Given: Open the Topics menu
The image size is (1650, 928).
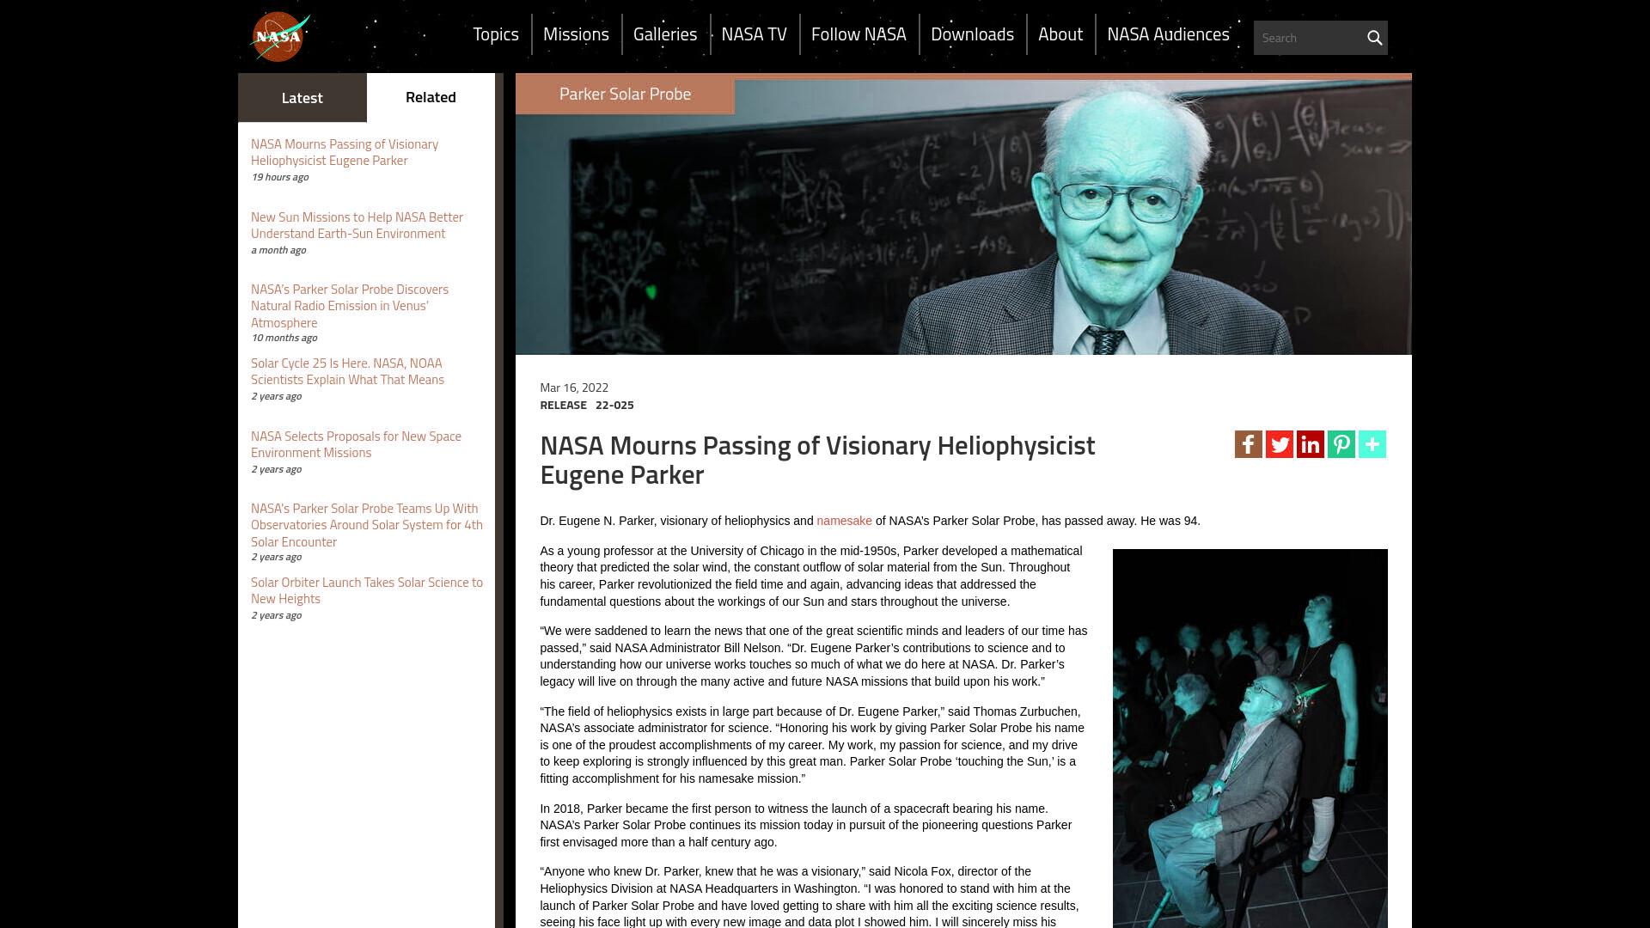Looking at the screenshot, I should [x=496, y=34].
